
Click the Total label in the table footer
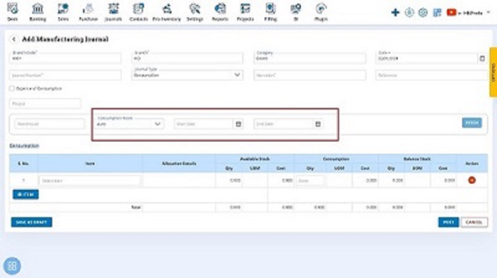(x=136, y=207)
